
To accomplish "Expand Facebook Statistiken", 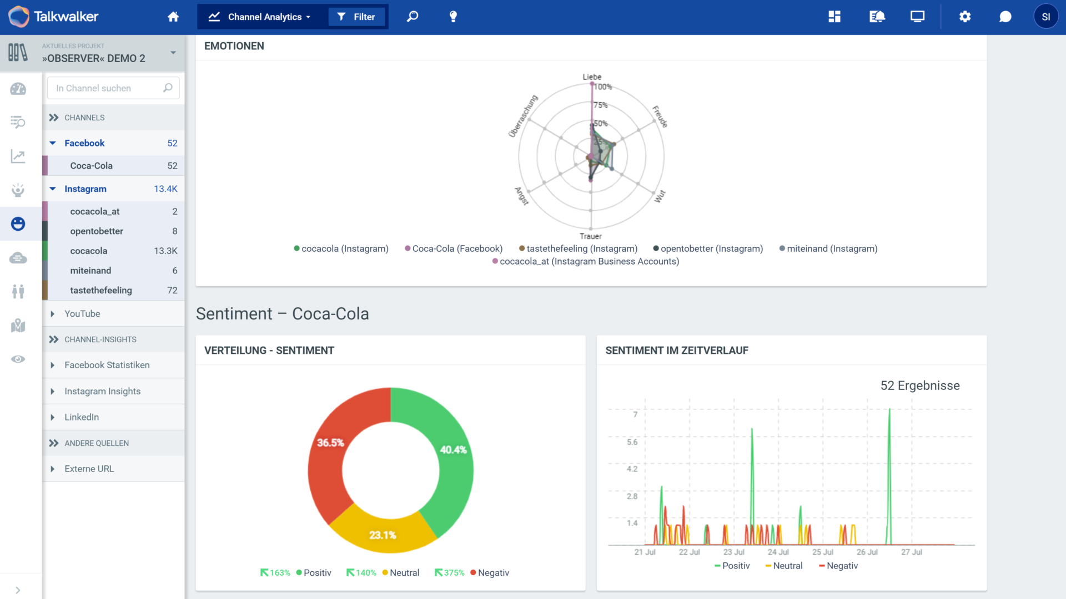I will [53, 366].
